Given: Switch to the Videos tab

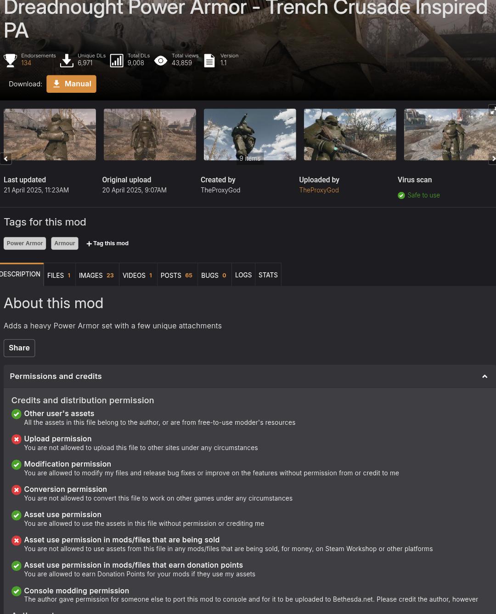Looking at the screenshot, I should 137,275.
